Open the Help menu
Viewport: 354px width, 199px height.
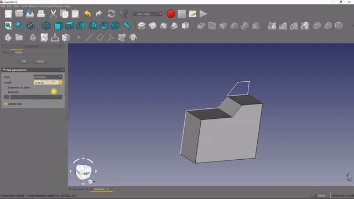click(67, 6)
